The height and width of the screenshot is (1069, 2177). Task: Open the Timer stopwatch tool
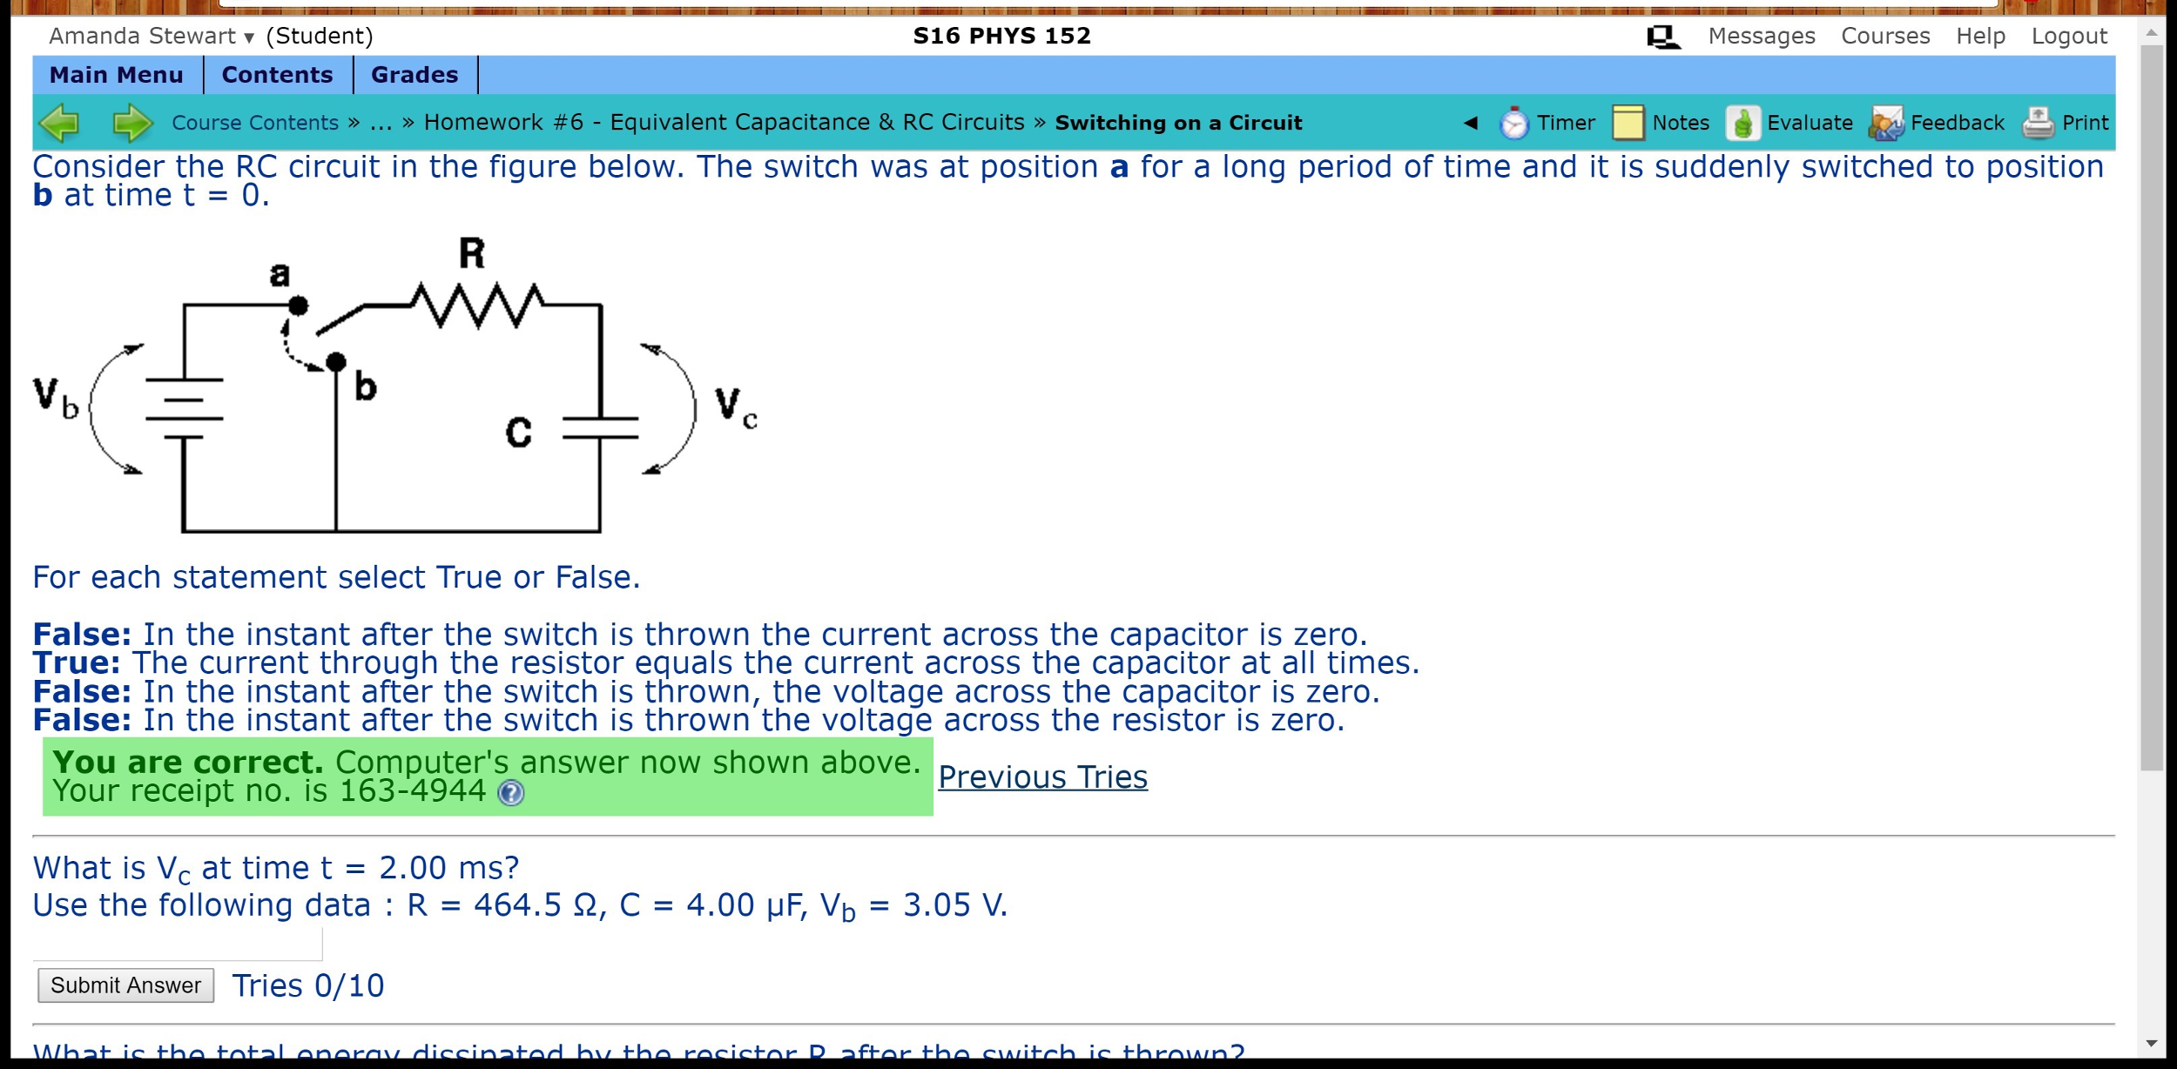tap(1514, 123)
